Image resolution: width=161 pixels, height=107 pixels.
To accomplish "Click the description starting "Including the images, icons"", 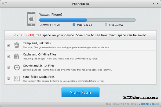I will tap(60, 59).
